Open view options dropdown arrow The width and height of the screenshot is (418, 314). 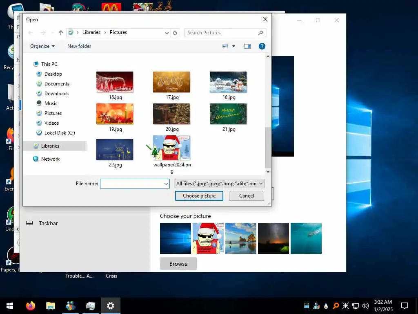(233, 46)
